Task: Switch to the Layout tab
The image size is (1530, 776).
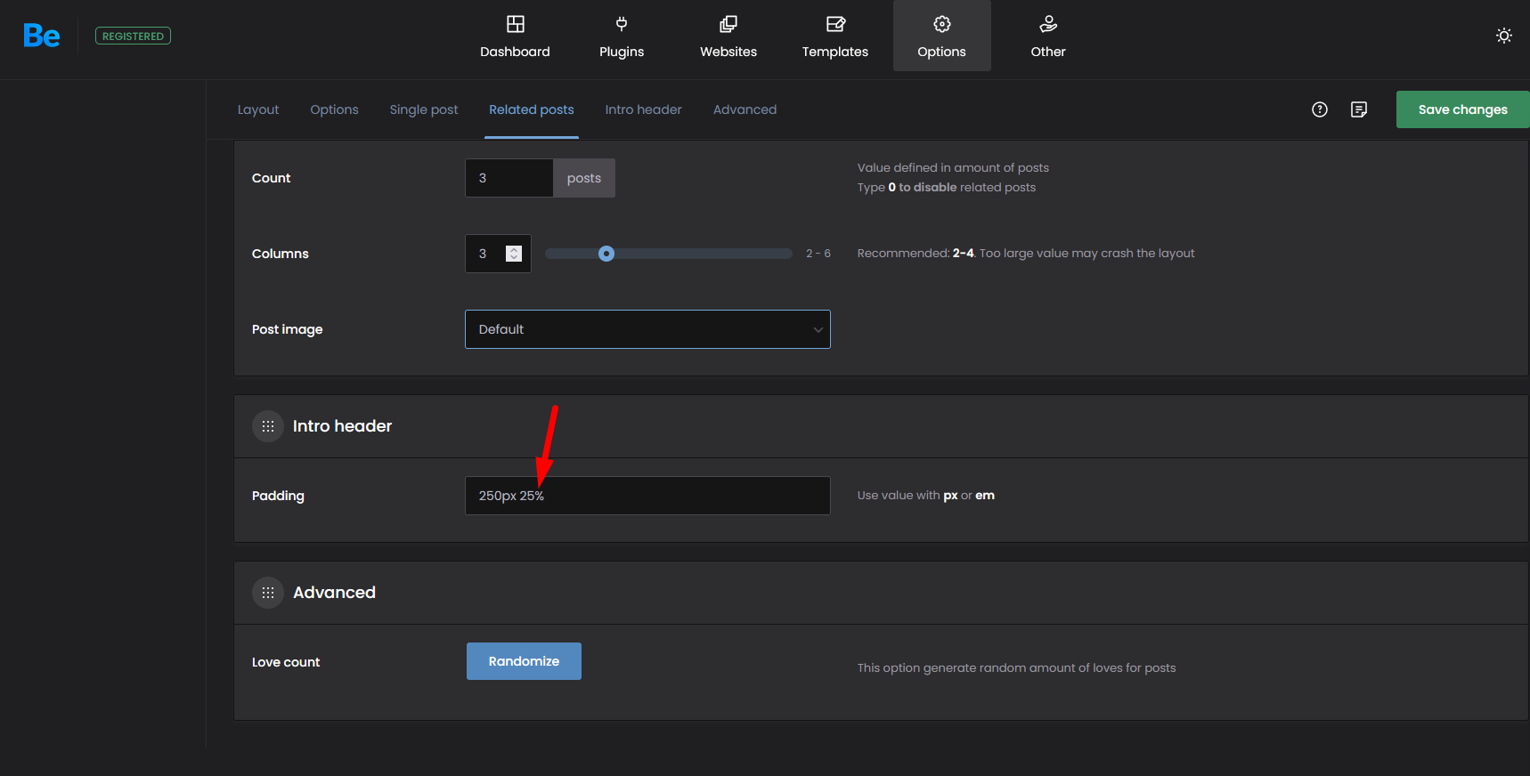Action: [x=258, y=109]
